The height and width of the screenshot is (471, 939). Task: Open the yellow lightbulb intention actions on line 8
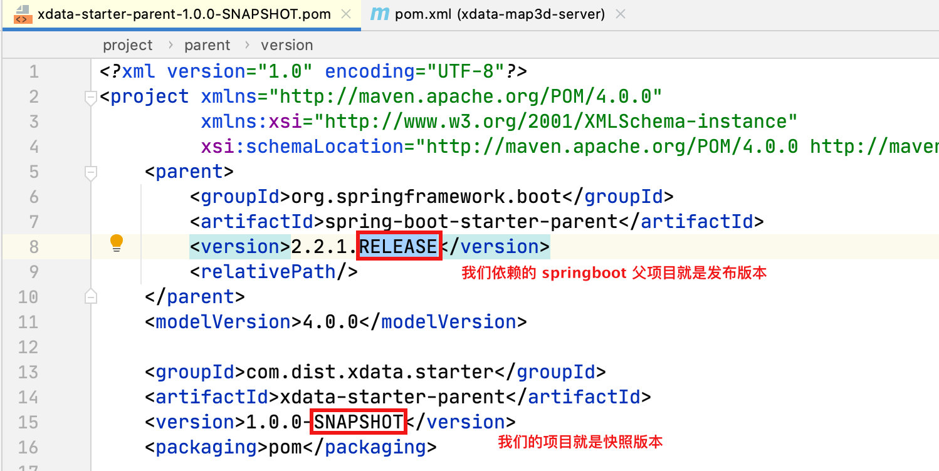(117, 244)
